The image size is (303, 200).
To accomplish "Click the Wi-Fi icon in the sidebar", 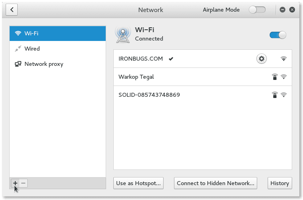I will pos(18,33).
